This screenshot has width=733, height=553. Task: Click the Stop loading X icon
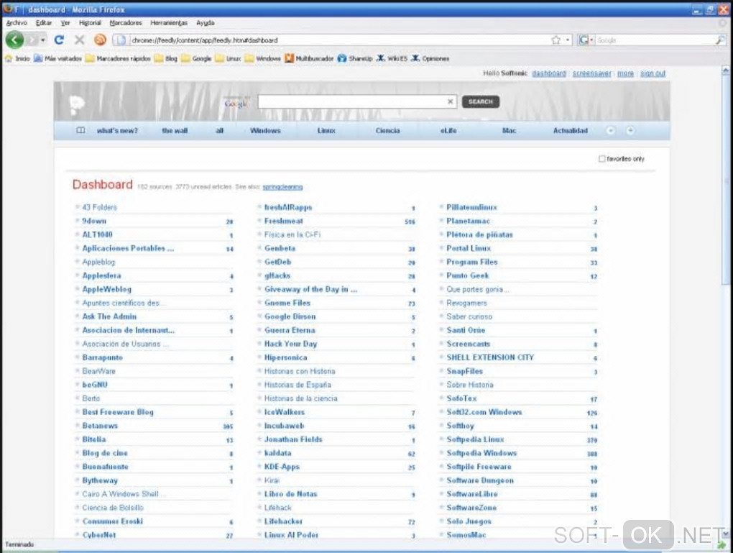point(80,40)
